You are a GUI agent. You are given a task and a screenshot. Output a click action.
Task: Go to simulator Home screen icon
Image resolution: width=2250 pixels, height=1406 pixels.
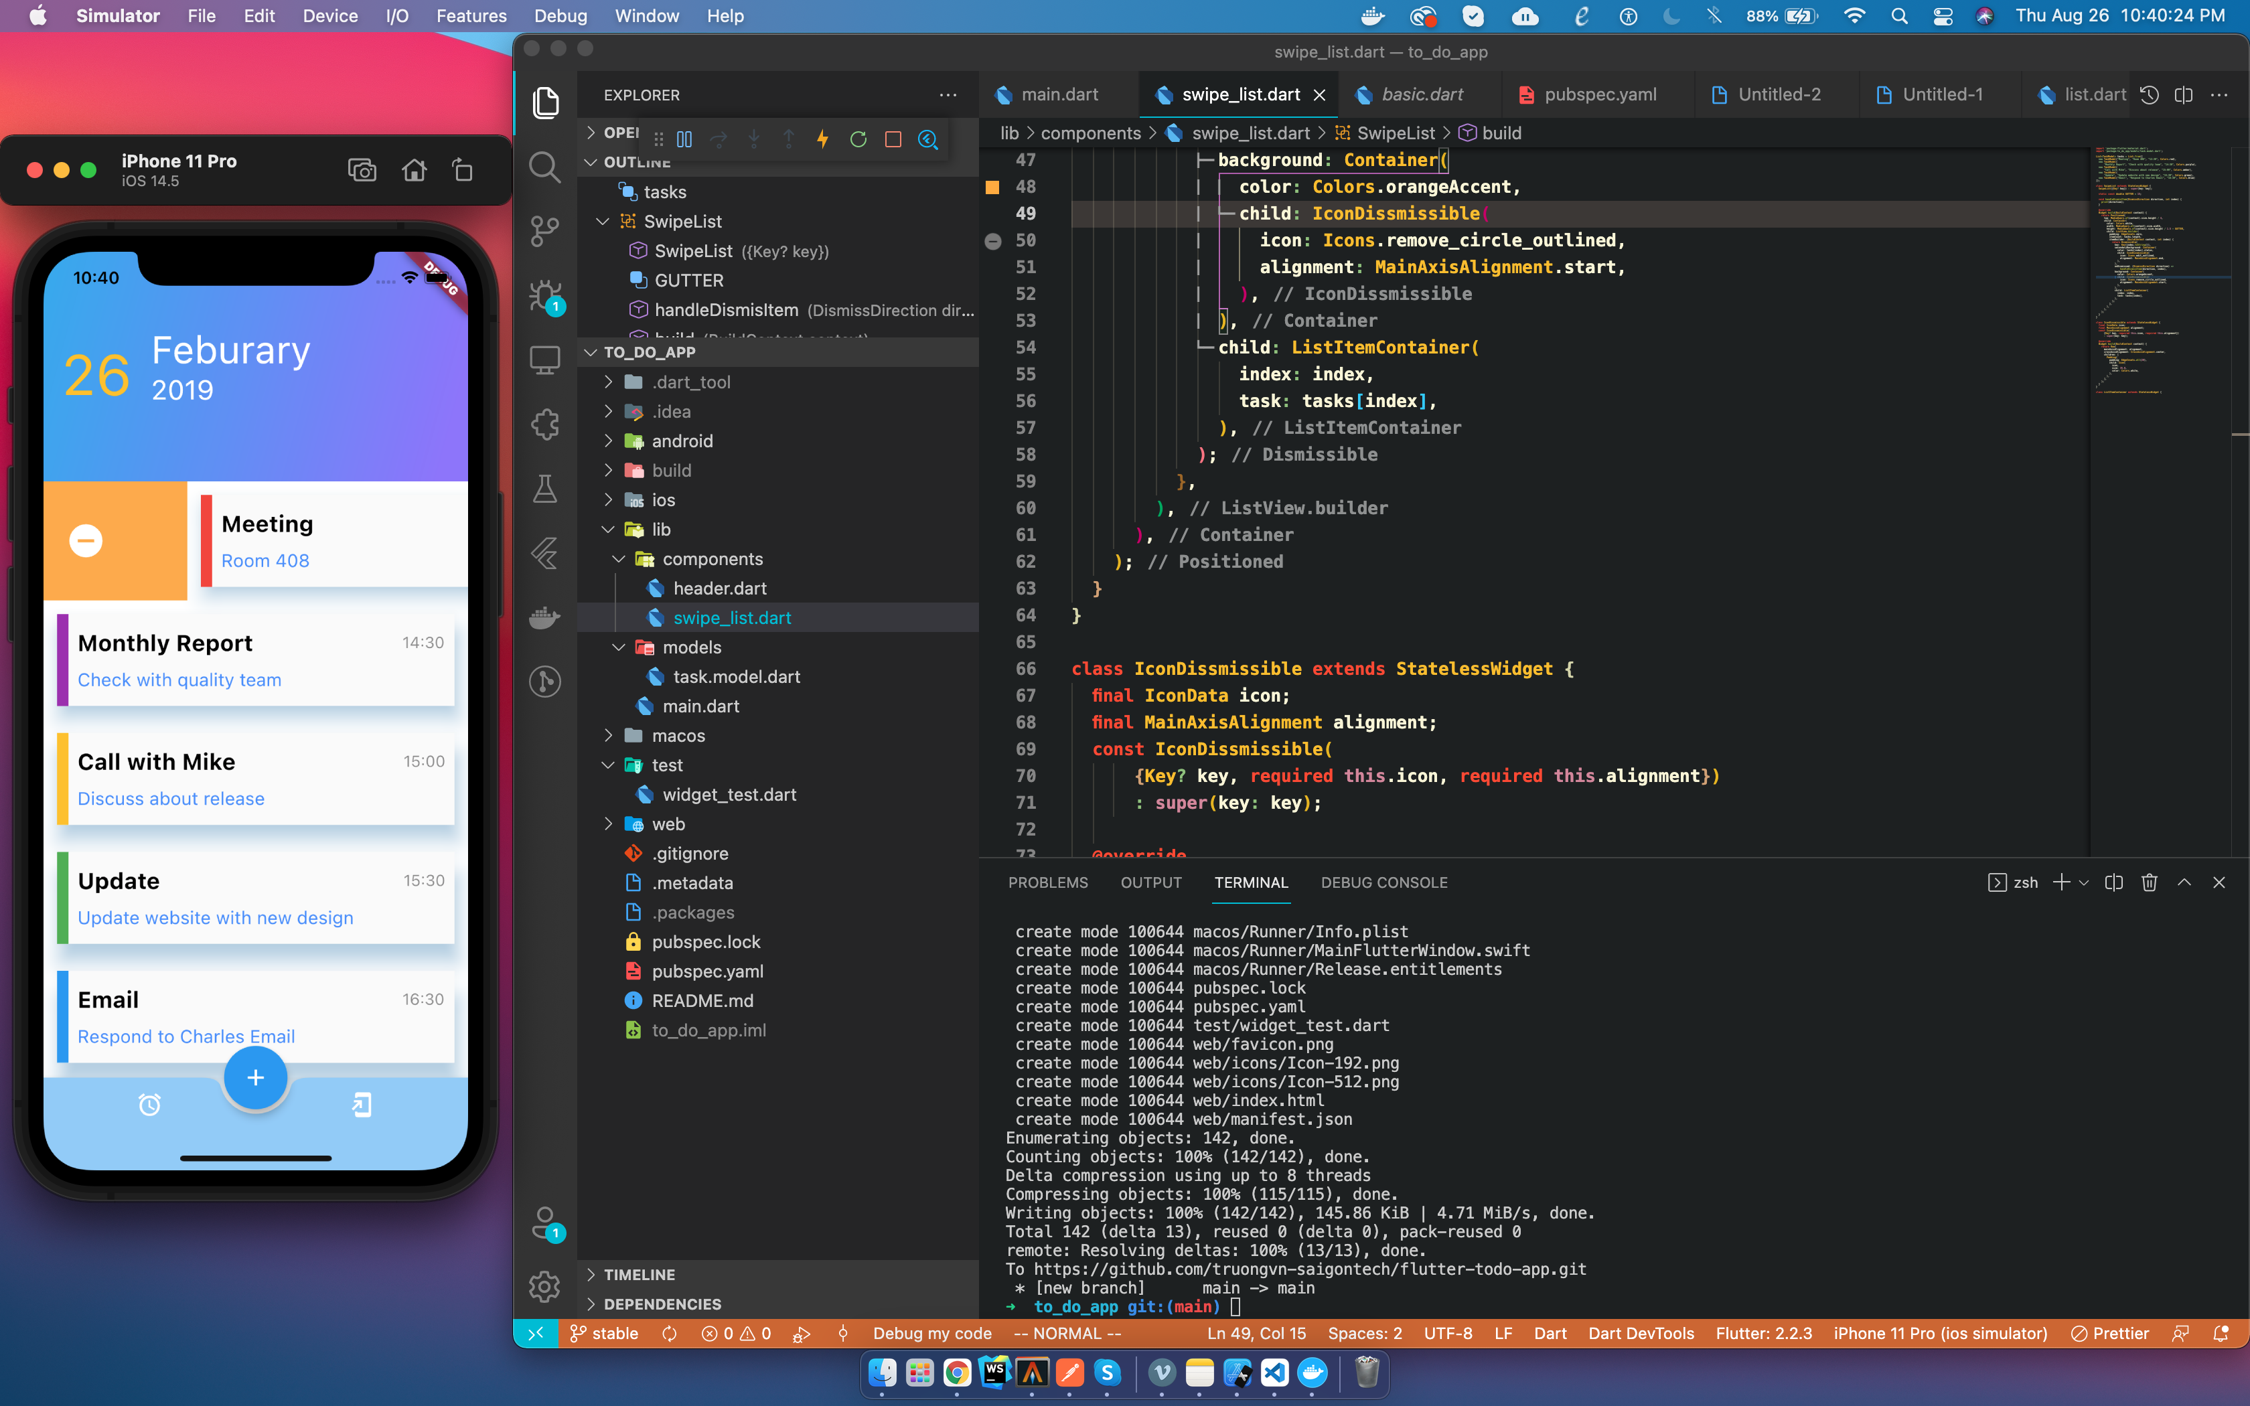tap(414, 170)
